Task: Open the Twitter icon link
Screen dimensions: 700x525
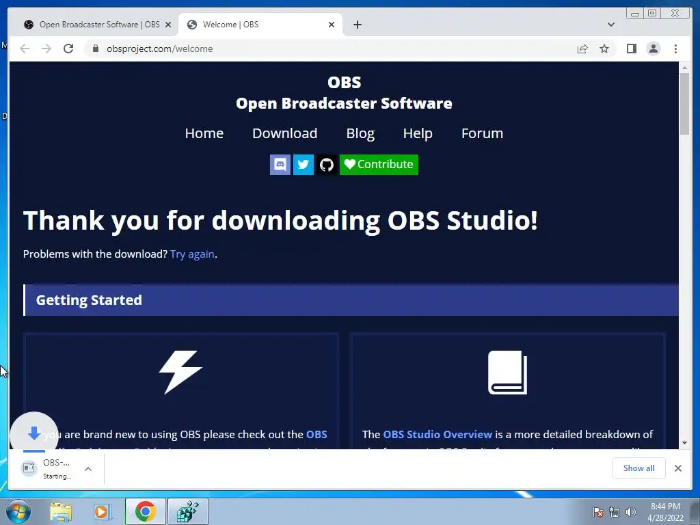Action: point(303,165)
